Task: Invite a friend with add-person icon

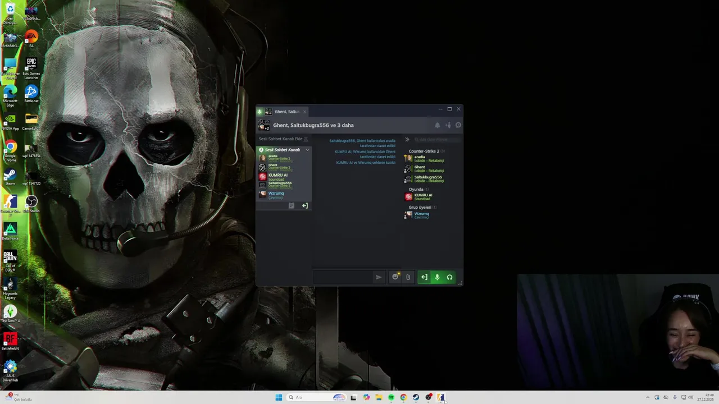Action: tap(448, 125)
